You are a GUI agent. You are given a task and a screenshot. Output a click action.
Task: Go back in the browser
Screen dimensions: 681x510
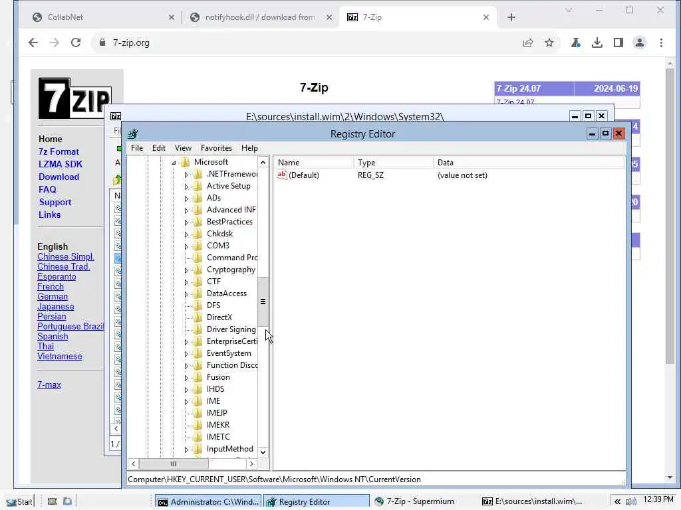pyautogui.click(x=33, y=42)
